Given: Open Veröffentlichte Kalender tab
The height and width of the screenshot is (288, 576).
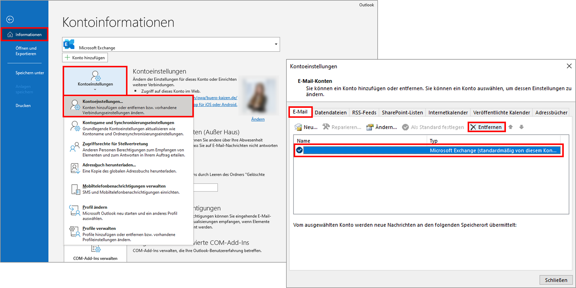Looking at the screenshot, I should click(x=501, y=112).
